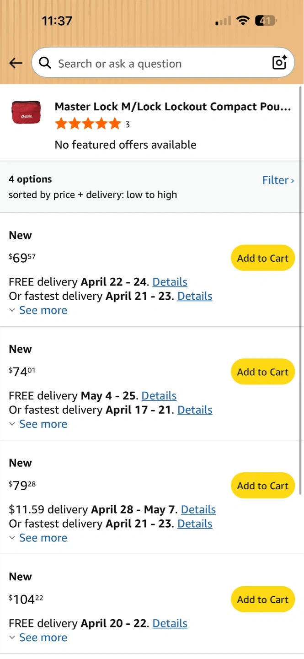The image size is (304, 659).
Task: Tap the back arrow icon
Action: click(x=16, y=63)
